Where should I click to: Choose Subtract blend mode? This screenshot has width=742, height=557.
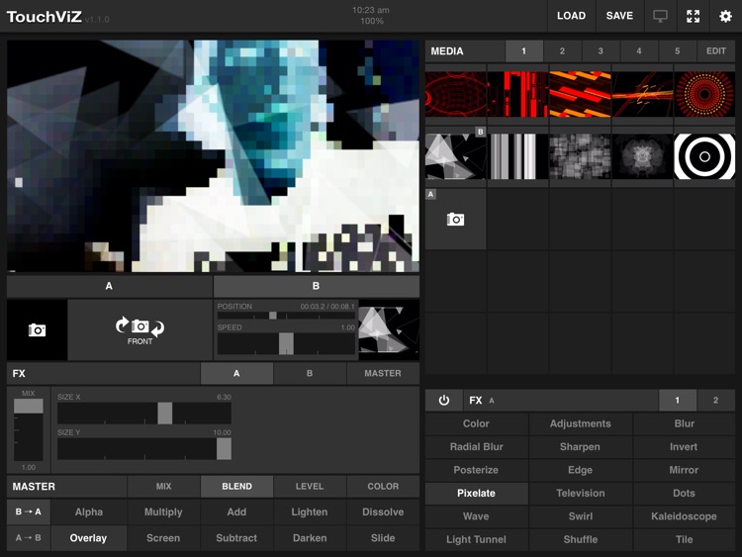pos(236,538)
